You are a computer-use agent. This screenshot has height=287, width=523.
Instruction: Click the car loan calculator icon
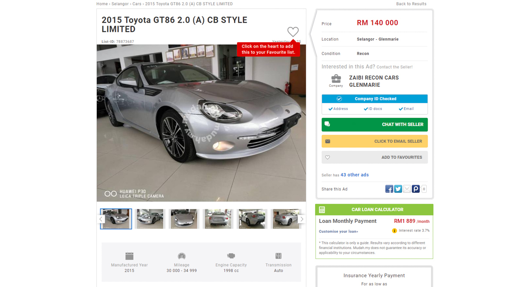(x=322, y=210)
